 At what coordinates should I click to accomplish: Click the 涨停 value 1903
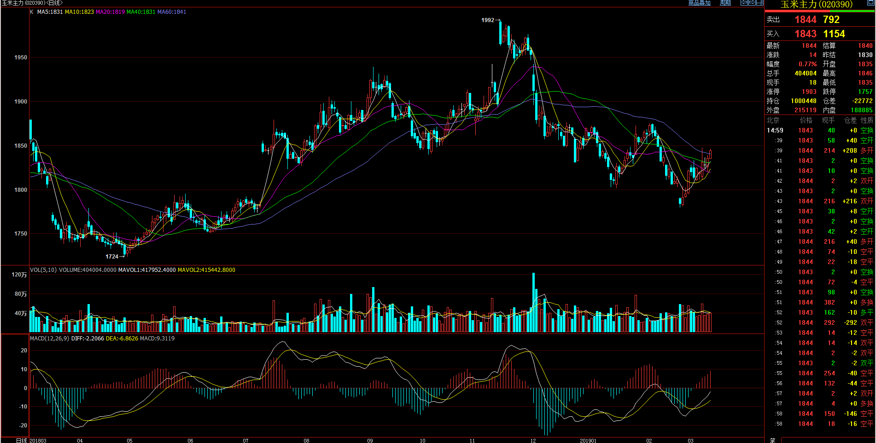pyautogui.click(x=809, y=92)
